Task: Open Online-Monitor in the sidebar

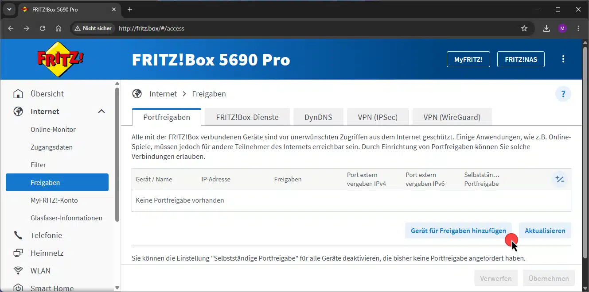Action: [x=53, y=130]
